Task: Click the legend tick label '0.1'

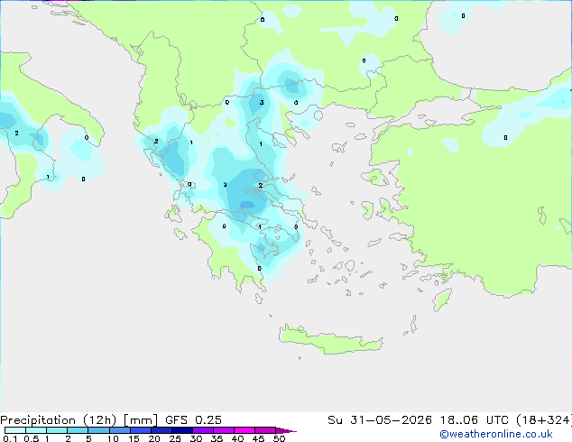Action: [10, 438]
